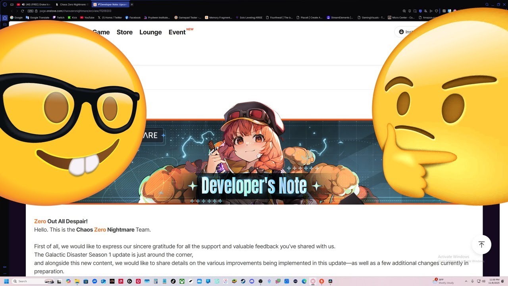The image size is (508, 286).
Task: Select the Developer Note tab
Action: [x=110, y=4]
